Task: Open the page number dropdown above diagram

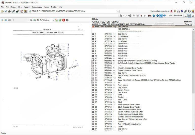Action: tap(28, 20)
